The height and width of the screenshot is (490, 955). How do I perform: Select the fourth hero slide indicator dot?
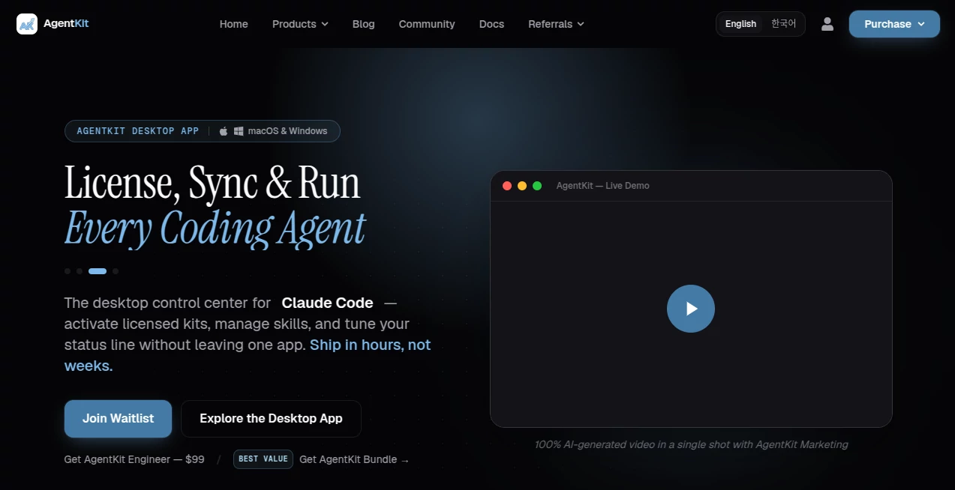(116, 271)
